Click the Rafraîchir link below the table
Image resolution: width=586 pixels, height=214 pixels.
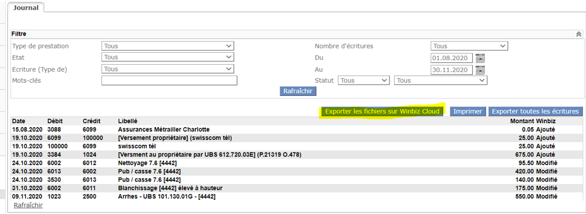point(28,205)
